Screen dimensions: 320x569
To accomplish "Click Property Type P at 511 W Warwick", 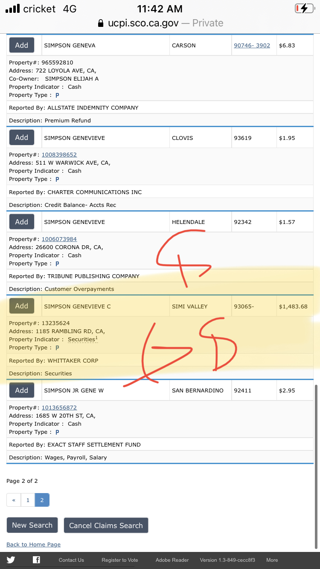I will (57, 179).
